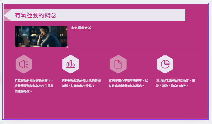Click the megaphone speaker hexagon icon

tap(24, 64)
